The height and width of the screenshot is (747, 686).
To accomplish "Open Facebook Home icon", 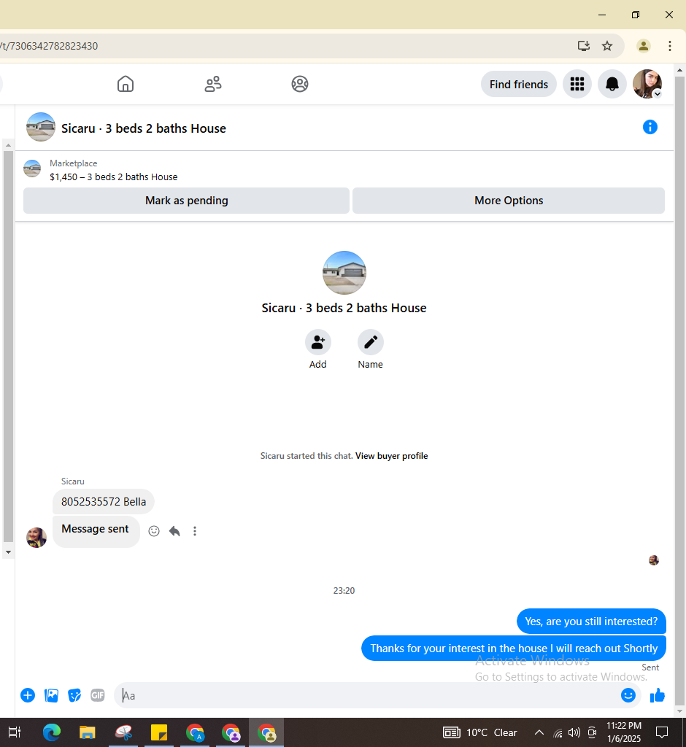I will click(x=126, y=84).
